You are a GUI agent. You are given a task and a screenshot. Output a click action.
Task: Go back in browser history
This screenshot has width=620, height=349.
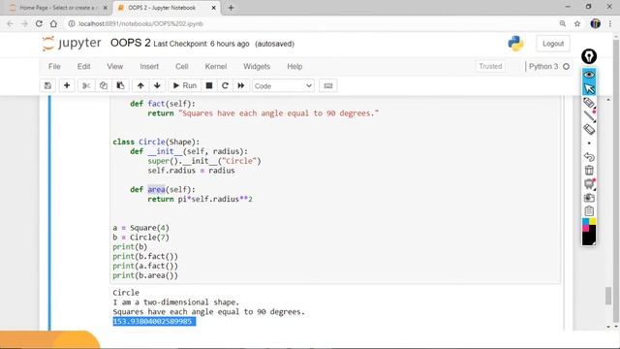(x=10, y=23)
